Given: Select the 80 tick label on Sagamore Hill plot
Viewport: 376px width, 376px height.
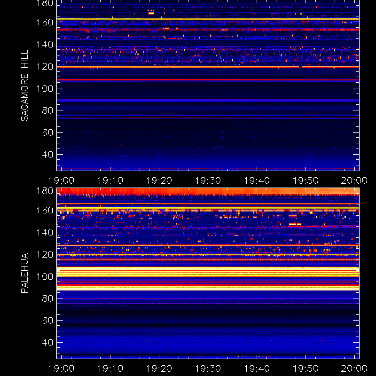Looking at the screenshot, I should [47, 110].
